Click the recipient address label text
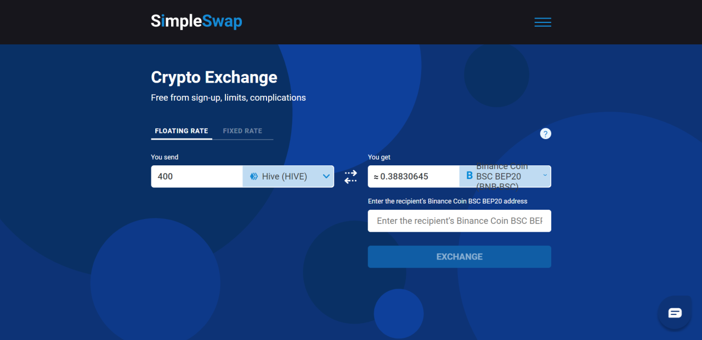Image resolution: width=702 pixels, height=340 pixels. [x=448, y=201]
